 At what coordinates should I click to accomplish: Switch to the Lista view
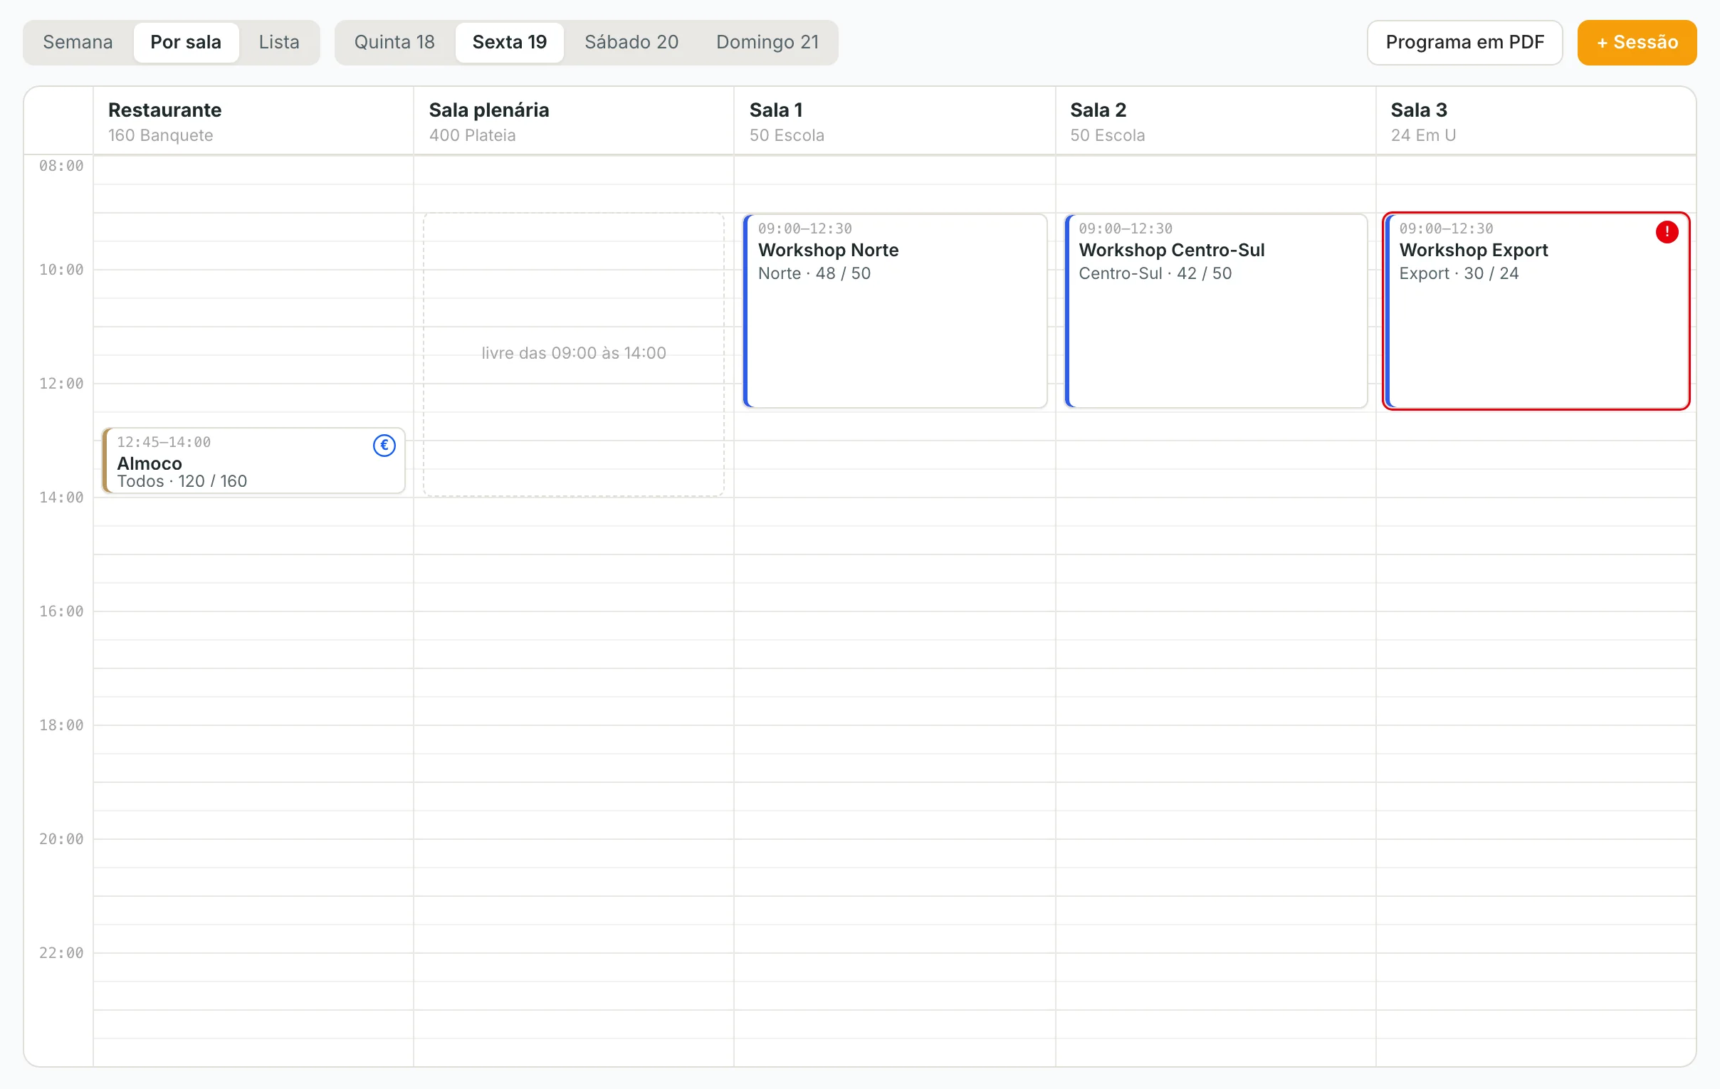point(279,42)
